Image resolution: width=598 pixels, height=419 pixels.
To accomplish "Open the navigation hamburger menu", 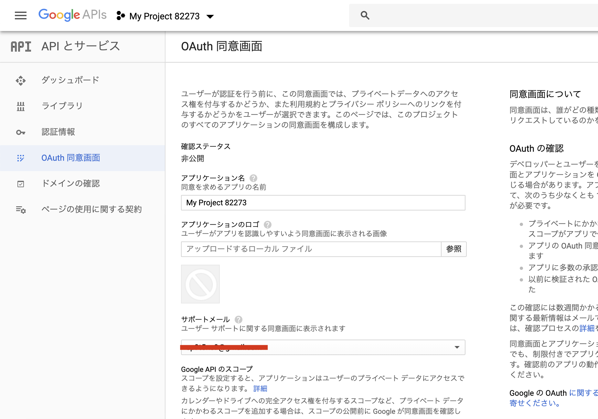I will (20, 15).
